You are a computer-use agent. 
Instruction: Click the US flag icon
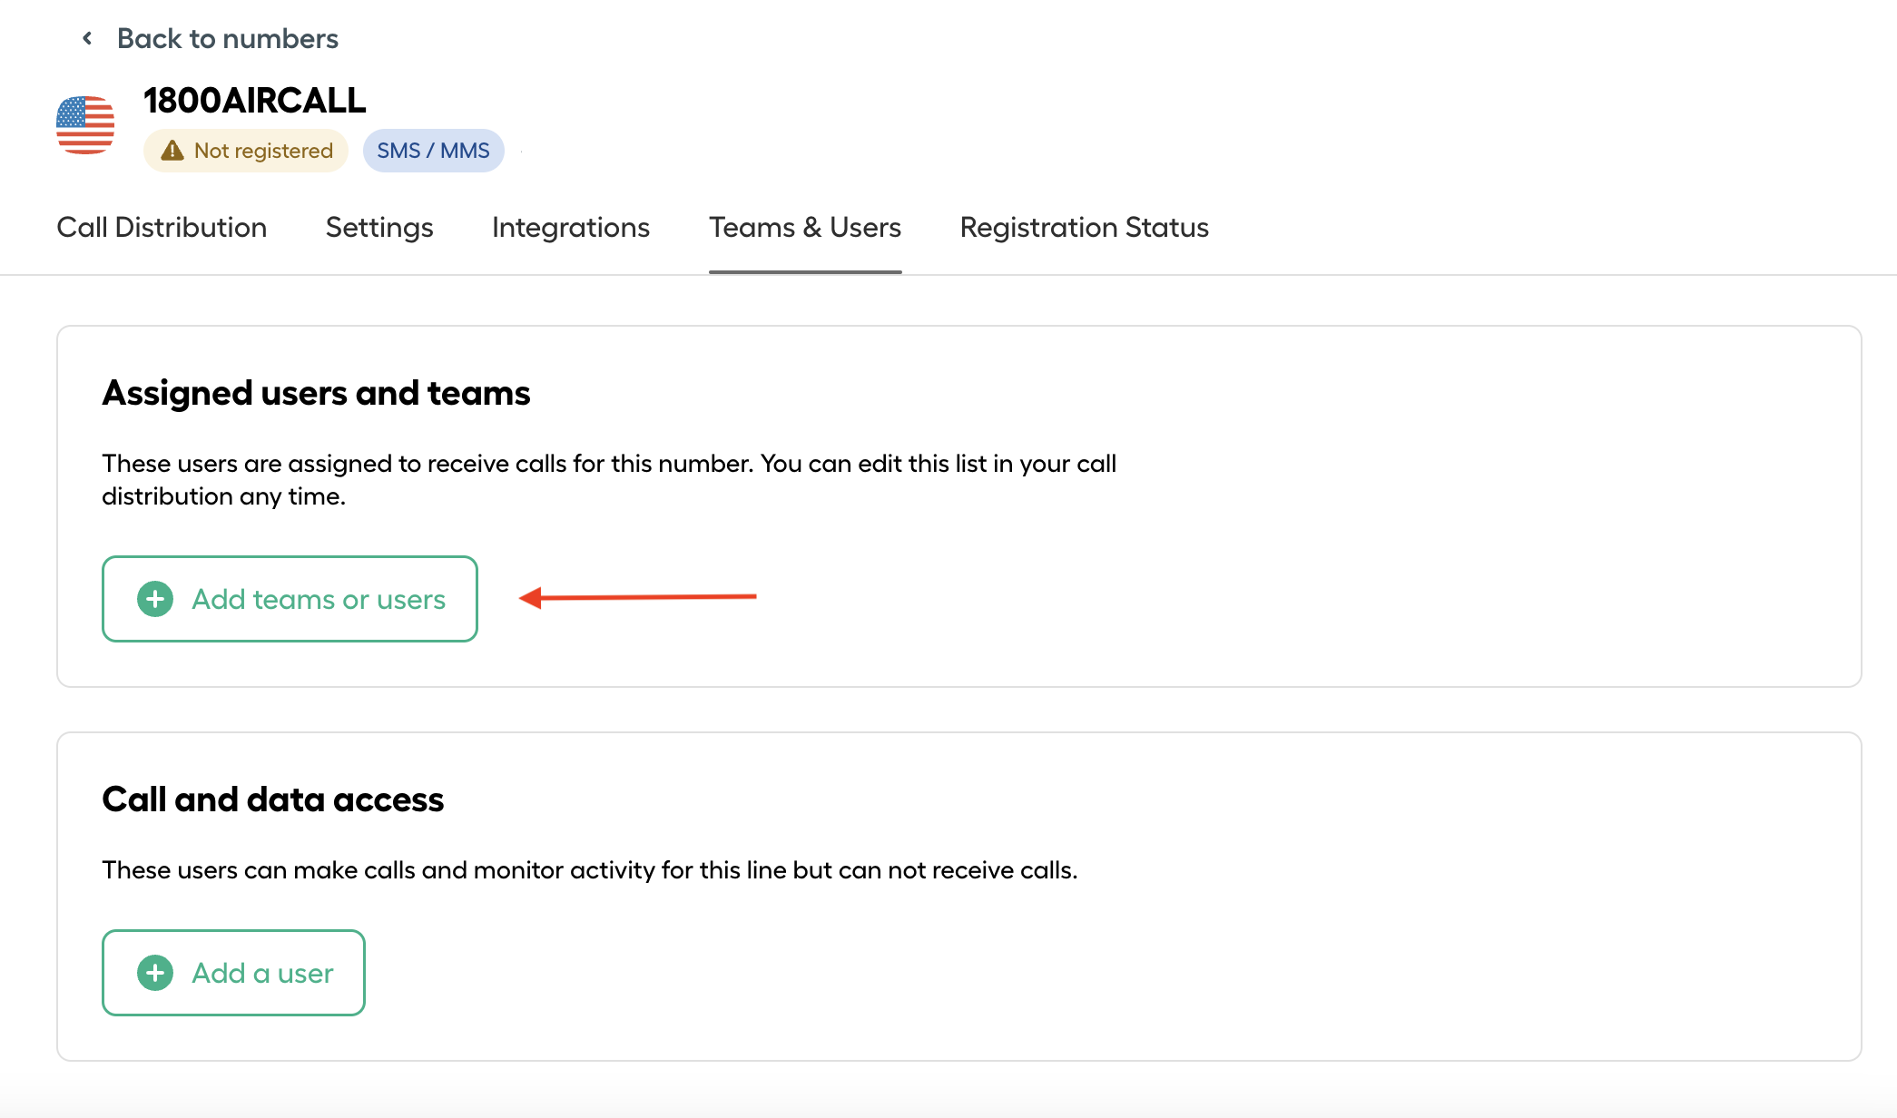[x=85, y=125]
